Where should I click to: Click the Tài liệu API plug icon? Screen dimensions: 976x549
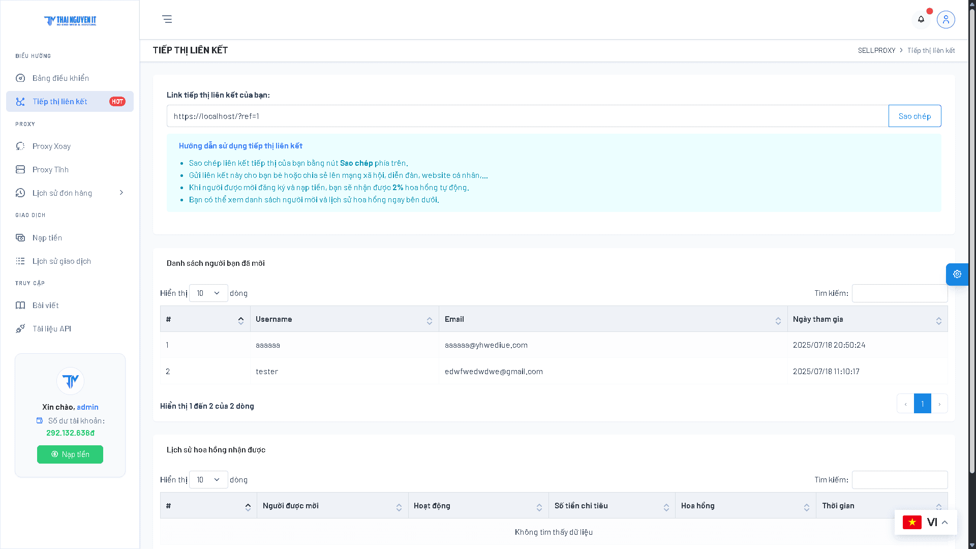coord(20,328)
